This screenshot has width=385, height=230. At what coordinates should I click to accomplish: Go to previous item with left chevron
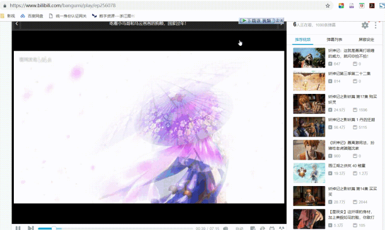16,23
